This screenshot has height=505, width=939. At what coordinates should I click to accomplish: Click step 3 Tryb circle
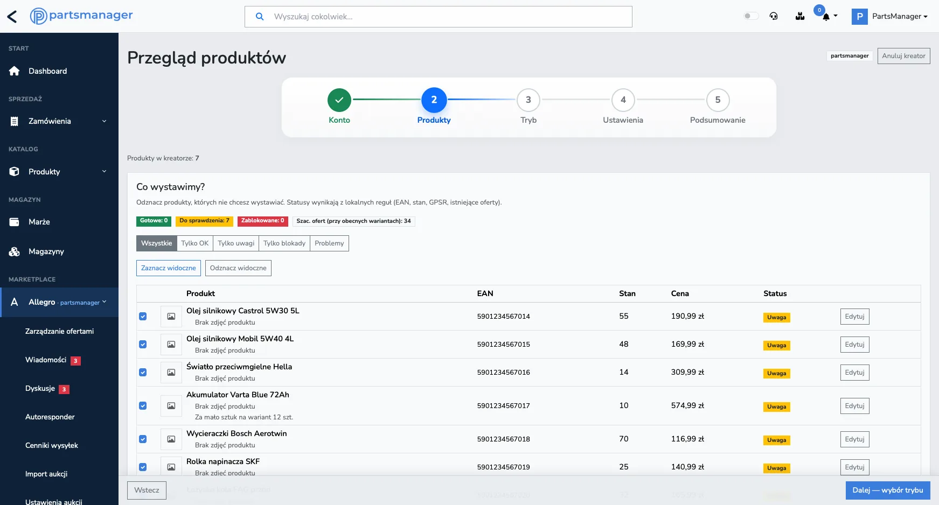528,100
